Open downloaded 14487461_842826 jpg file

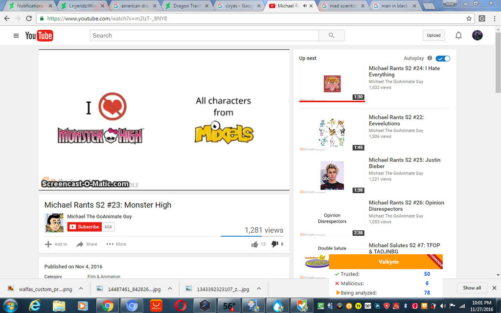(x=129, y=289)
